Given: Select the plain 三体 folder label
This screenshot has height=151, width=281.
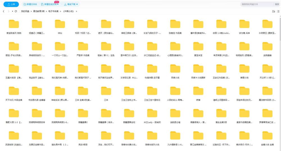Looking at the screenshot, I should click(x=106, y=100).
